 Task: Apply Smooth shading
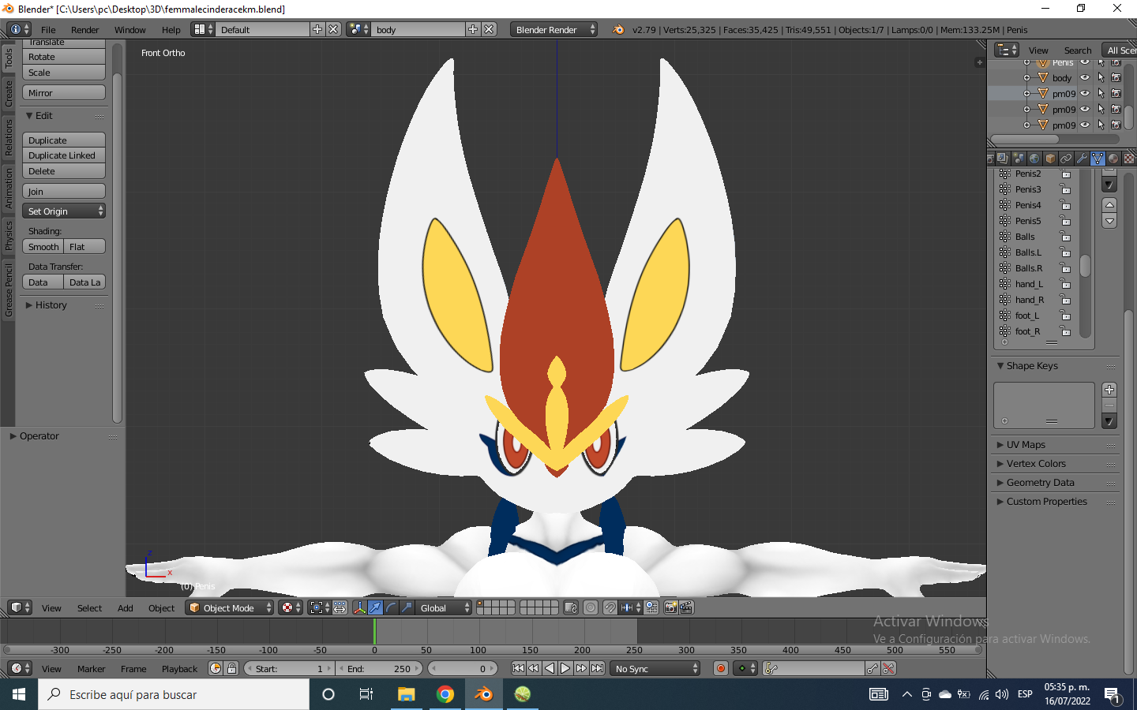43,247
